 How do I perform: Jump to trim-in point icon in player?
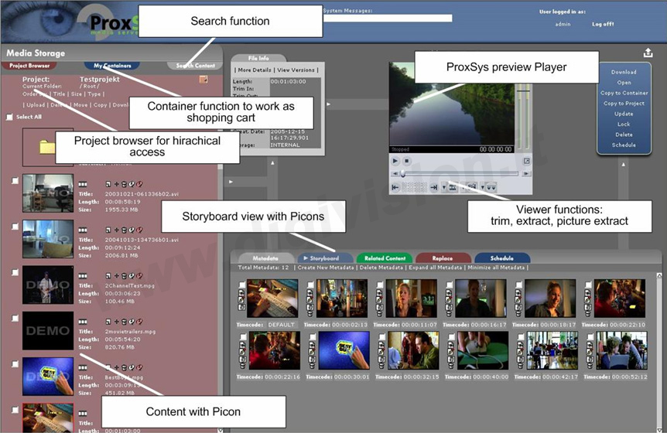(395, 187)
